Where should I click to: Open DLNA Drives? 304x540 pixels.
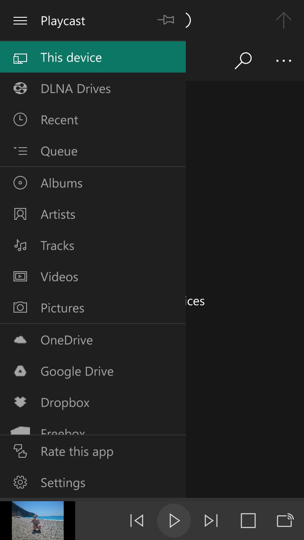click(x=93, y=89)
